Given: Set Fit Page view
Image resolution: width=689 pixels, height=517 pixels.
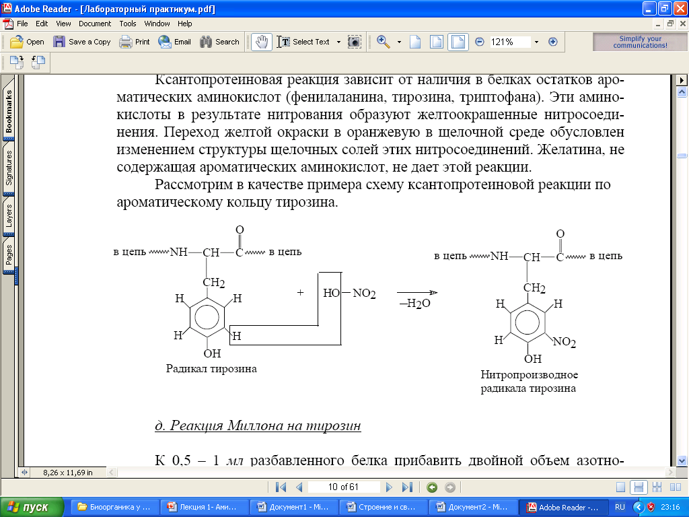Looking at the screenshot, I should pyautogui.click(x=436, y=42).
